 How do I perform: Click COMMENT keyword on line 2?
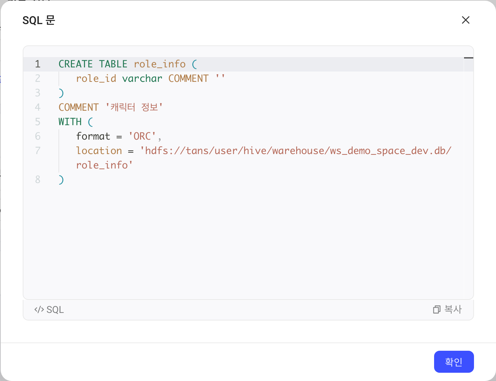pos(188,78)
